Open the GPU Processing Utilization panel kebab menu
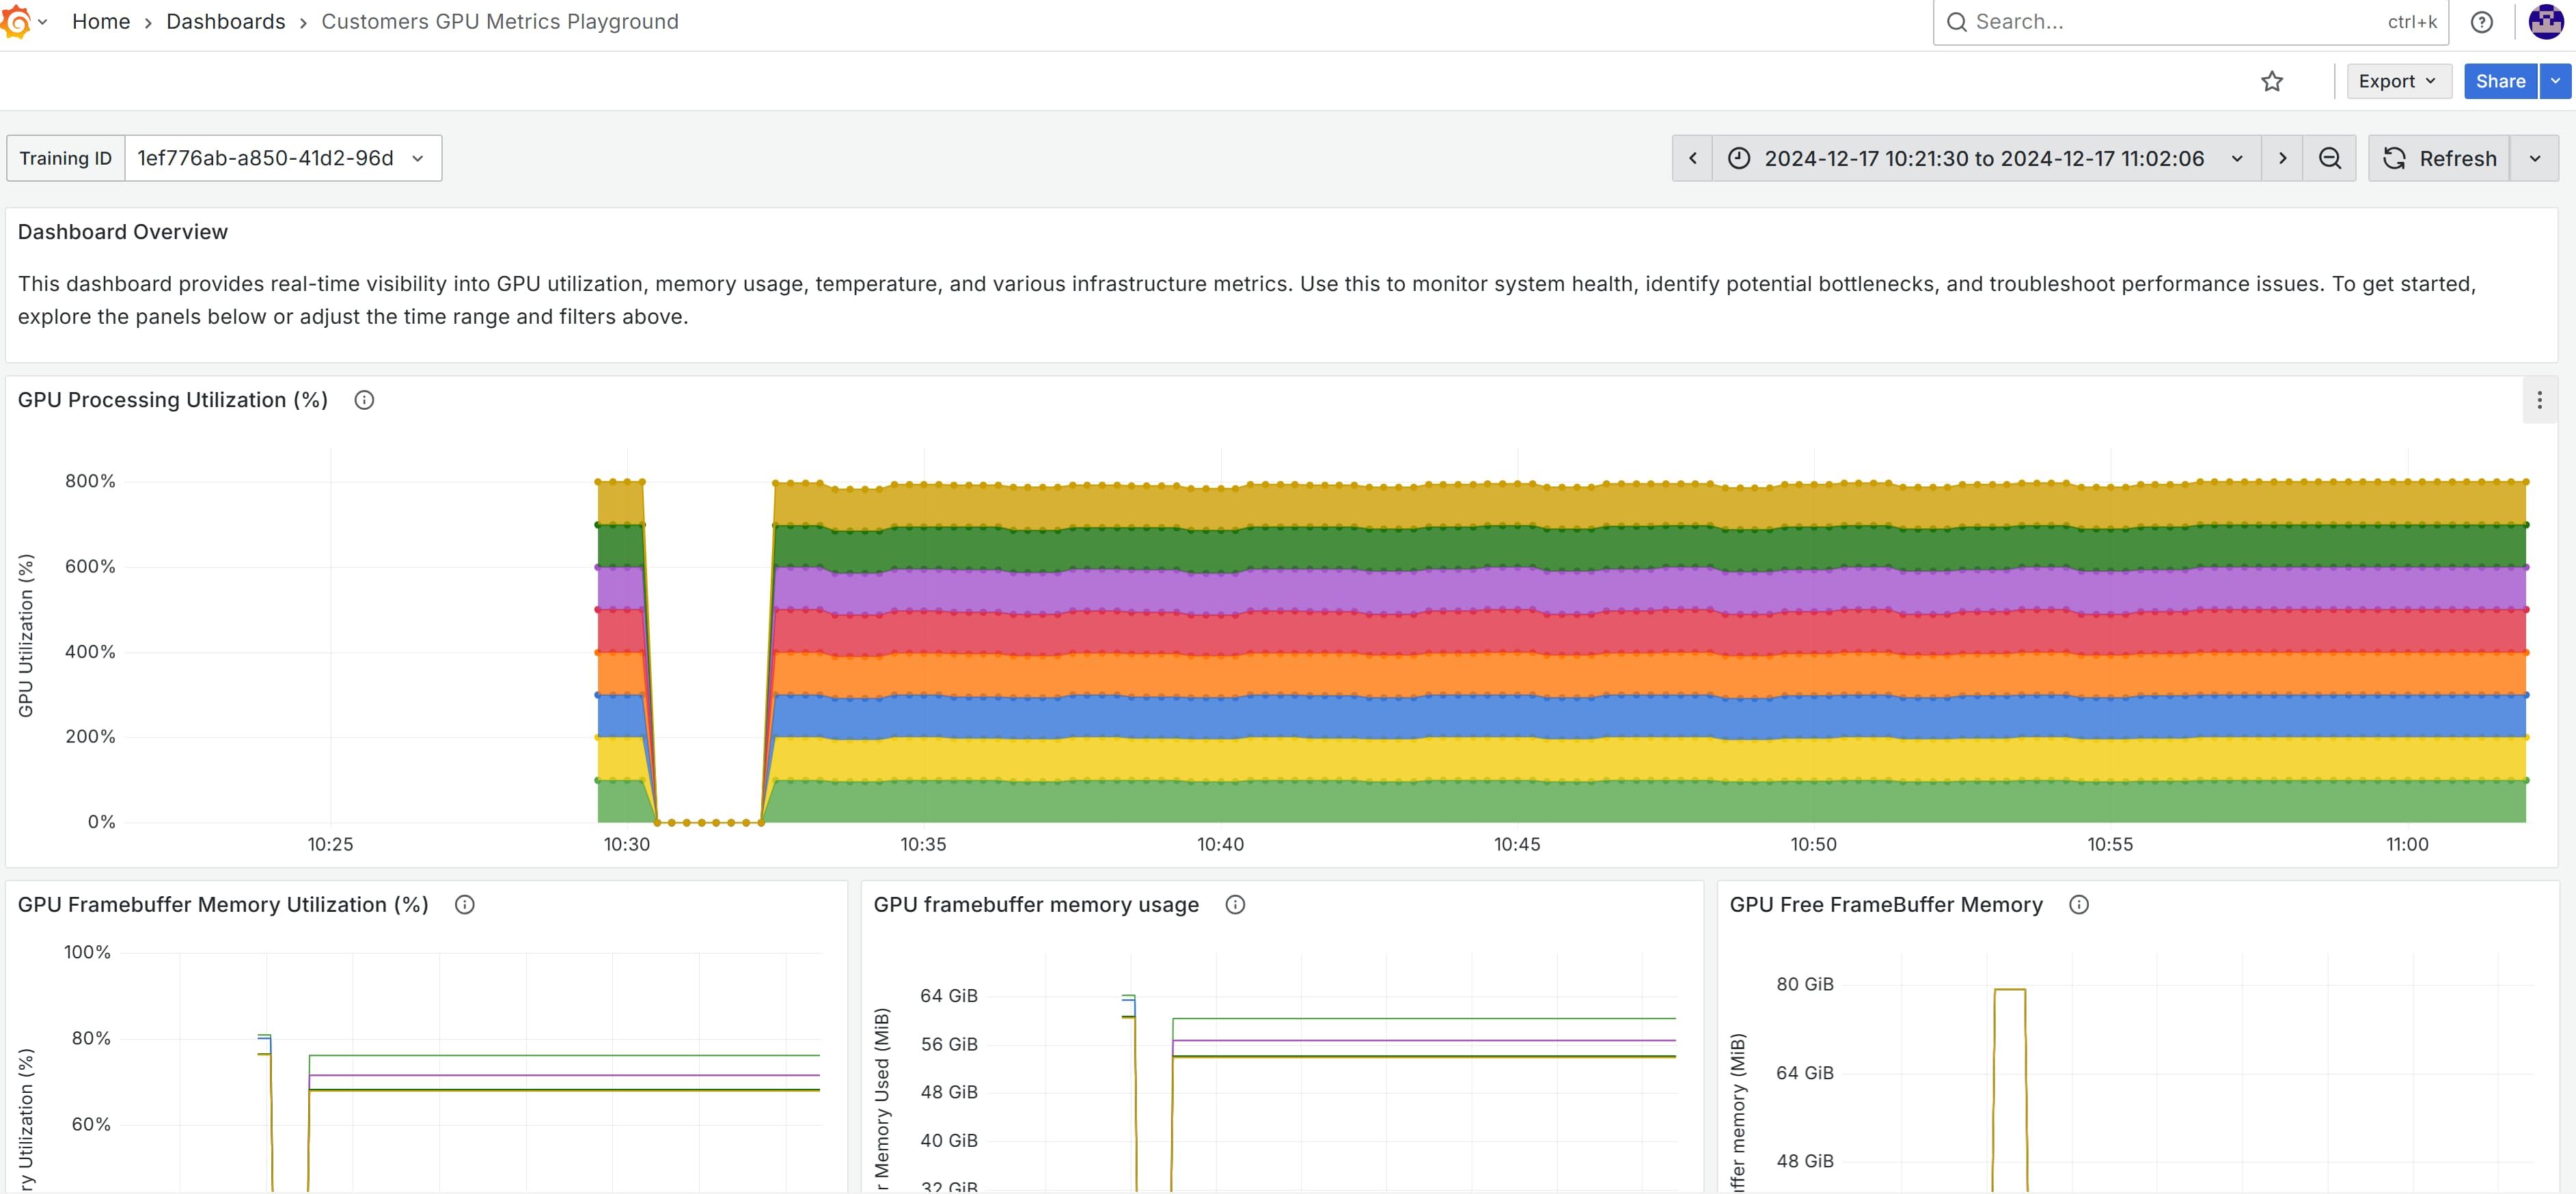The width and height of the screenshot is (2576, 1194). point(2539,400)
